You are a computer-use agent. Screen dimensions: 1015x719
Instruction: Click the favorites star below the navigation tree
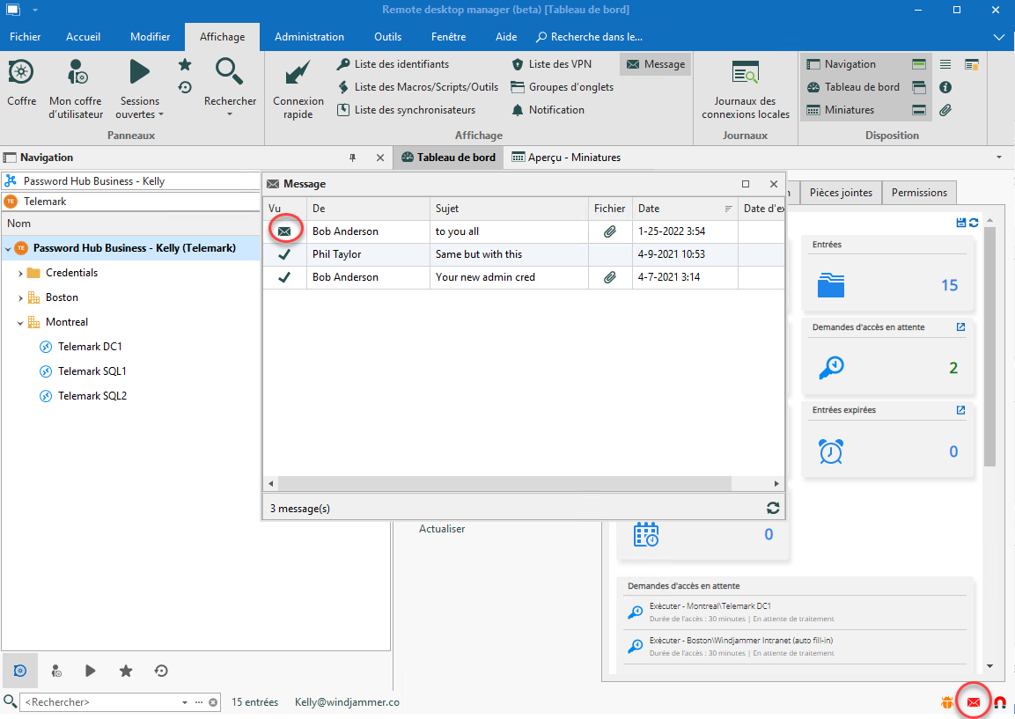(x=126, y=671)
